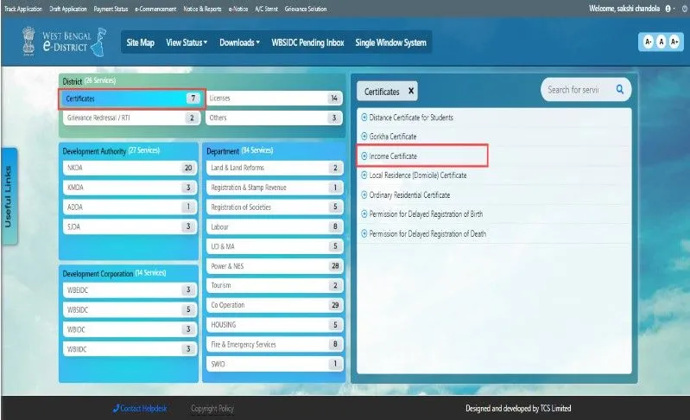Expand Income Certificate entry

tap(393, 156)
